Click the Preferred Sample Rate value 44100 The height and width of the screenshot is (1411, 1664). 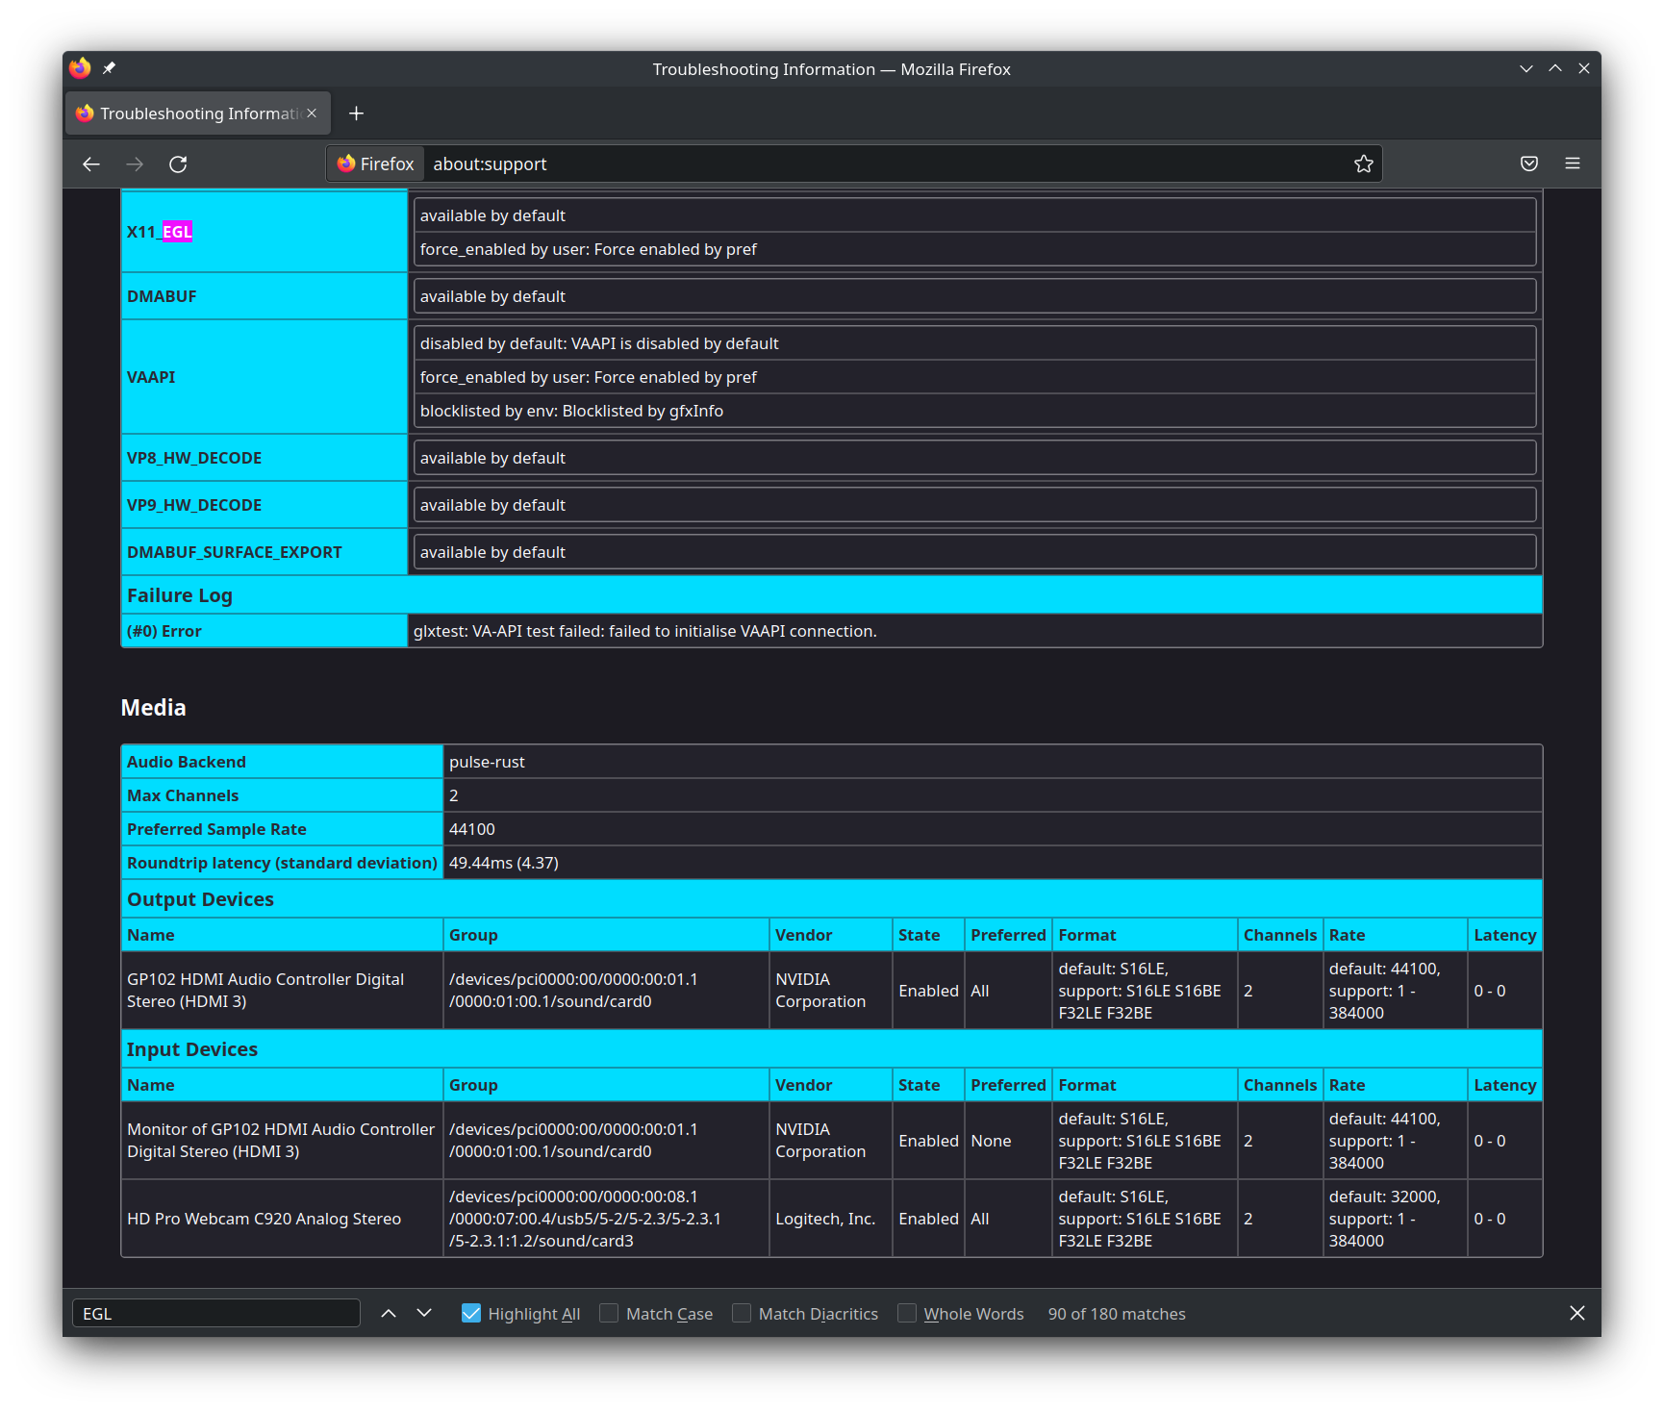click(x=472, y=829)
